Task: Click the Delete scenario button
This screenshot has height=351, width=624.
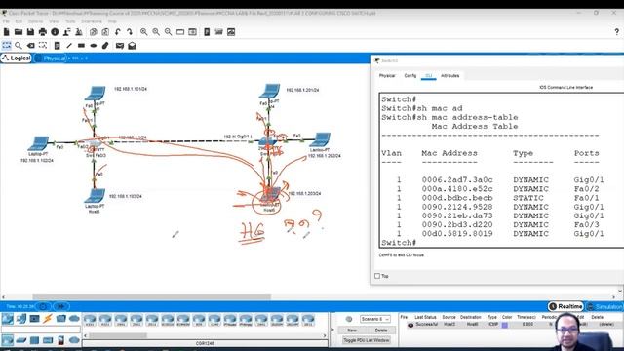Action: coord(381,331)
